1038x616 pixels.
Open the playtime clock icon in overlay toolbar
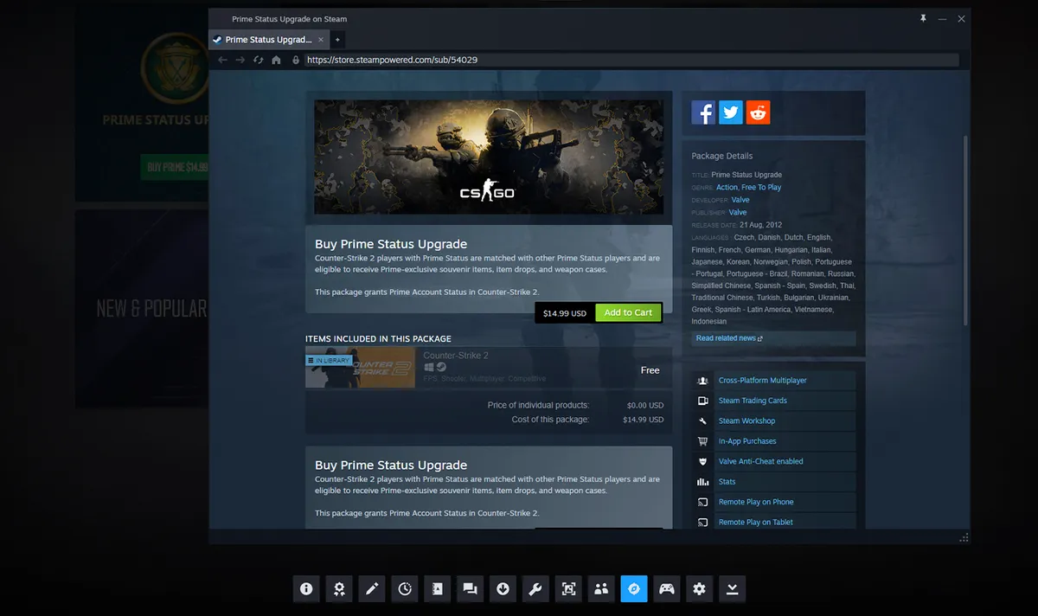tap(405, 589)
